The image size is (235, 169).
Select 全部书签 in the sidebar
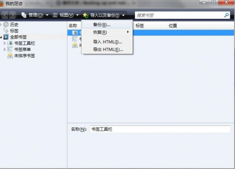[x=19, y=37]
